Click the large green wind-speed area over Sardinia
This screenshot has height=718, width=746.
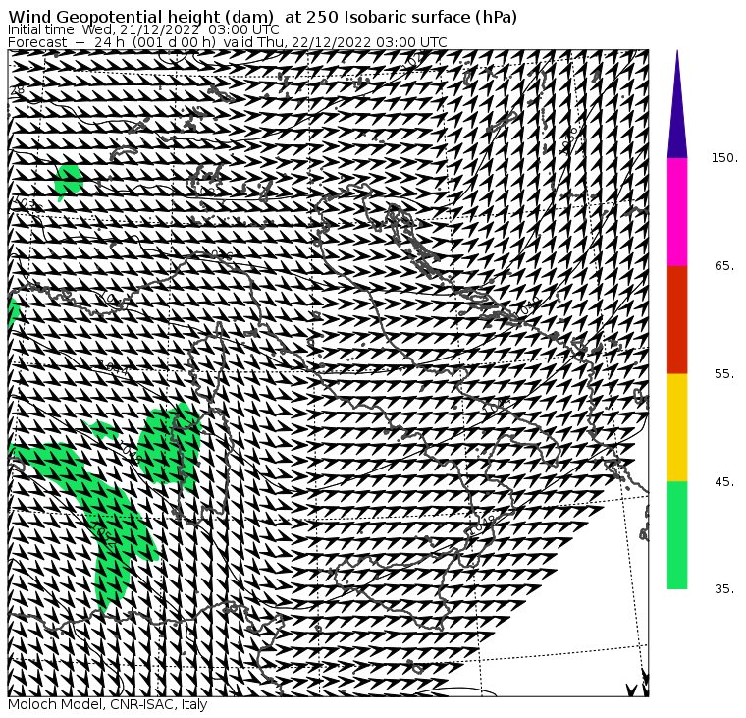170,446
